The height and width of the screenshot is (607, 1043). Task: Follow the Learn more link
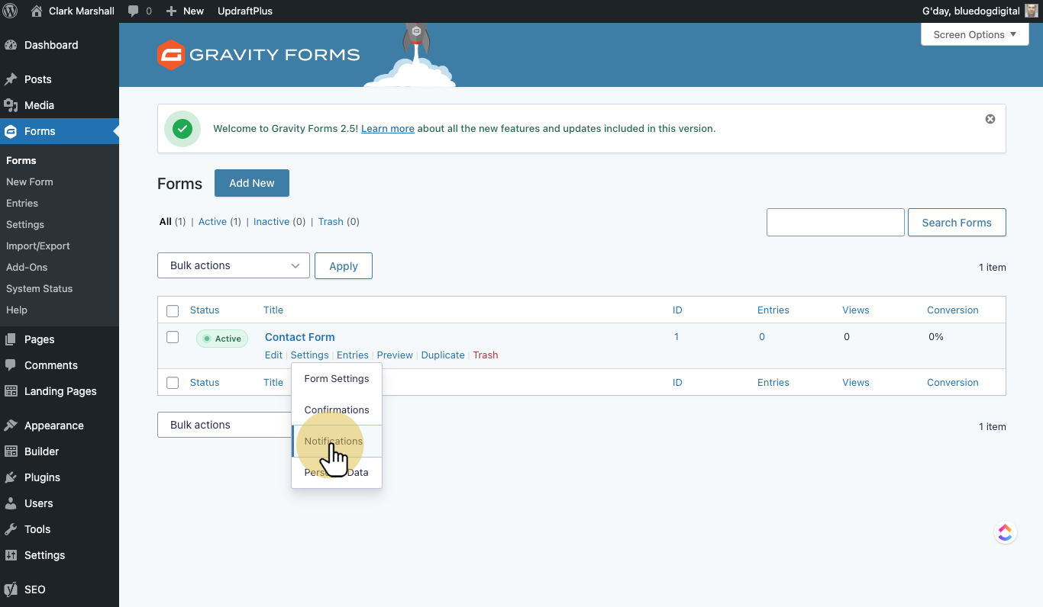388,129
